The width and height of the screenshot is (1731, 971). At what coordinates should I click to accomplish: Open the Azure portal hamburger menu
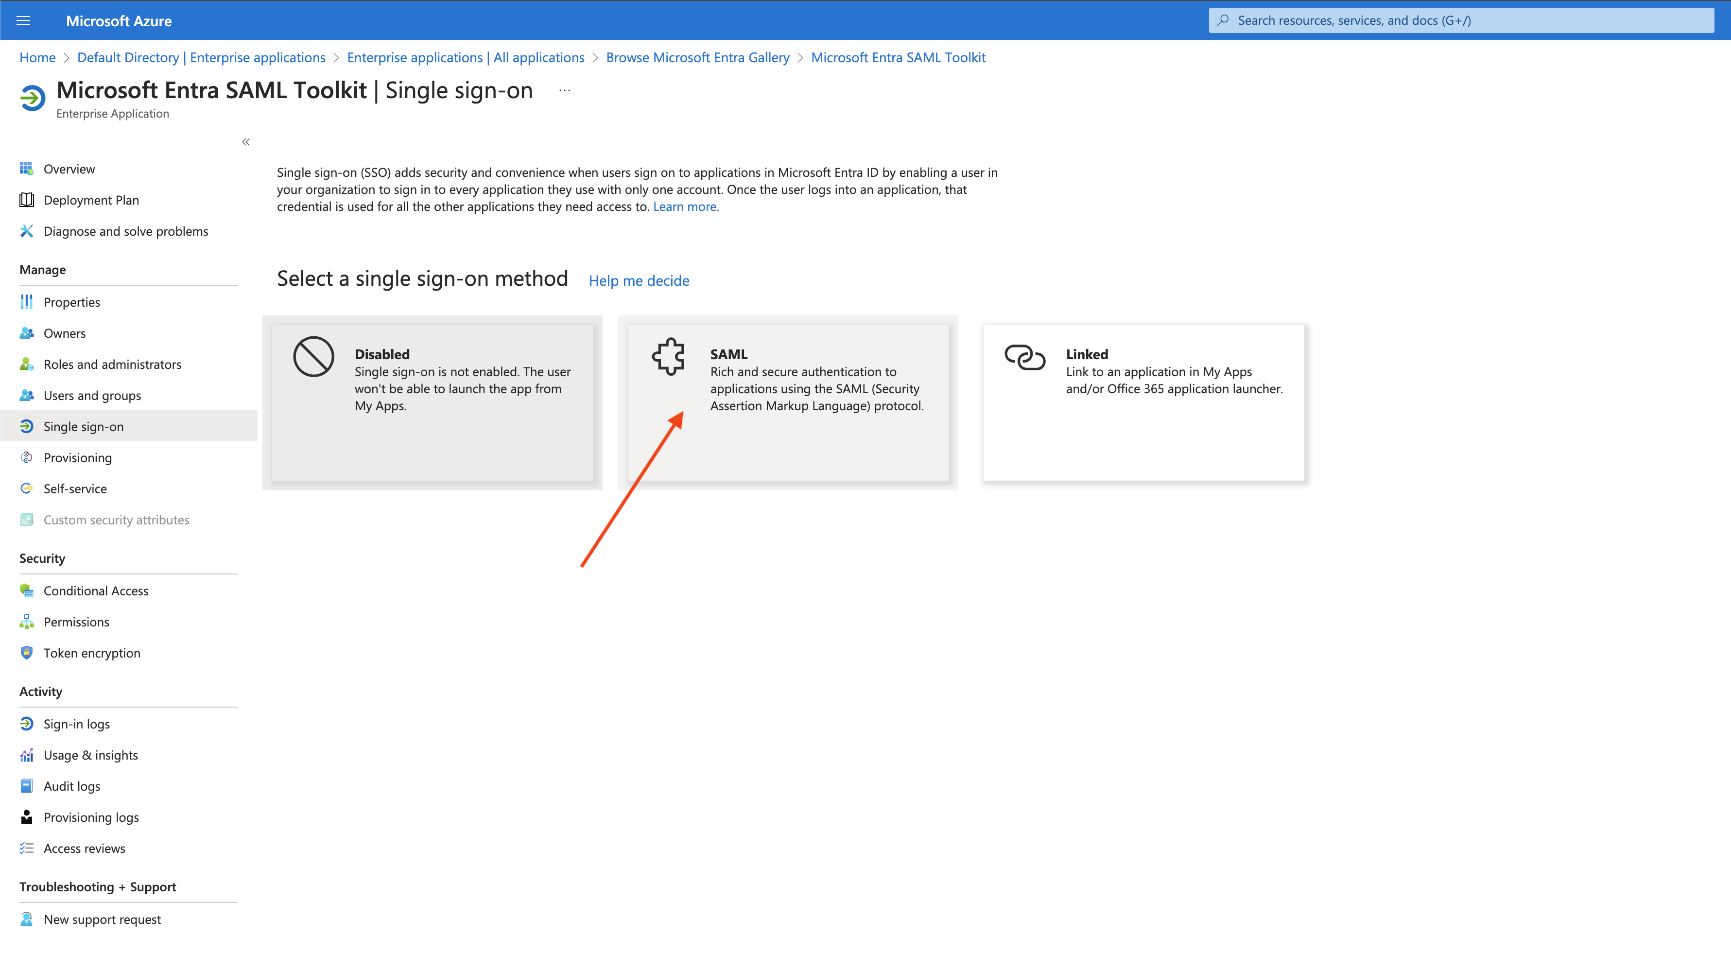click(23, 20)
